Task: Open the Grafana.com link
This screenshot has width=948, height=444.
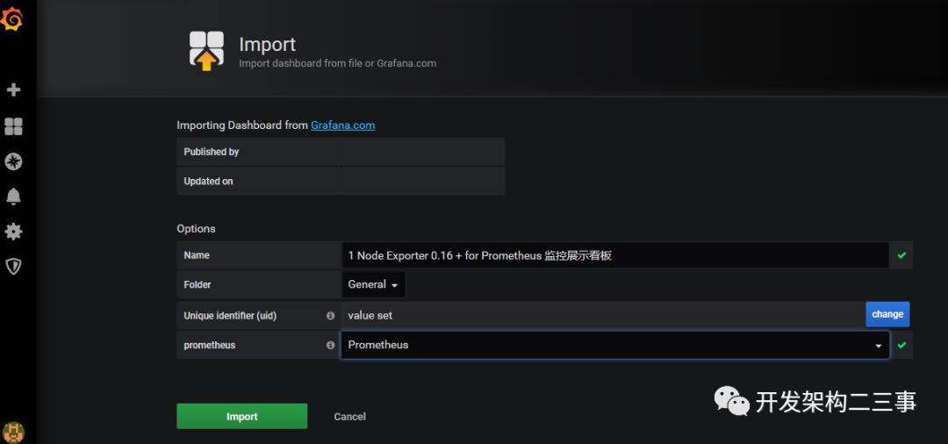Action: 342,125
